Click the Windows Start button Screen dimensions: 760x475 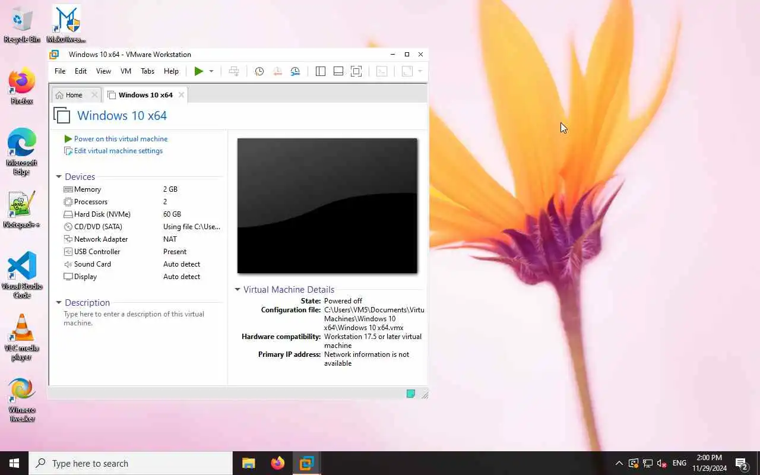pyautogui.click(x=14, y=463)
